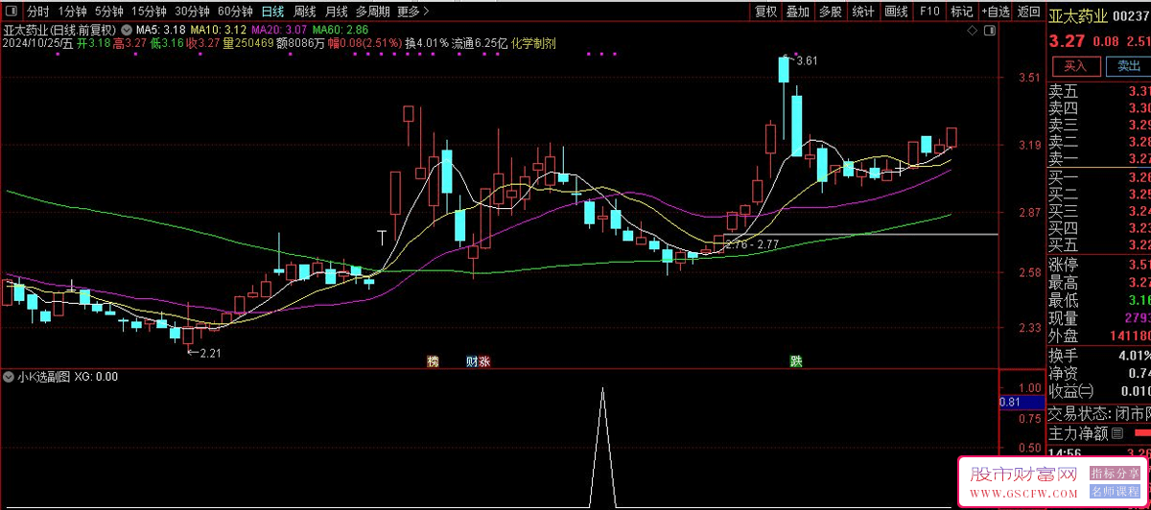Switch to 周线 weekly period
The image size is (1151, 510).
click(305, 12)
